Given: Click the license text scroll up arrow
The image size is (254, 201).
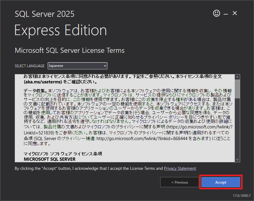Looking at the screenshot, I should pyautogui.click(x=237, y=76).
